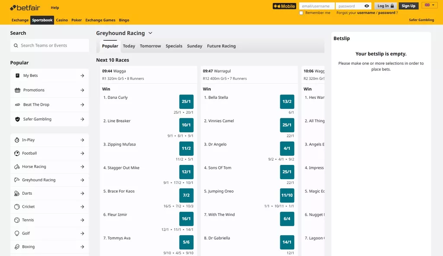
Task: Select the Sunday tab
Action: coord(194,46)
